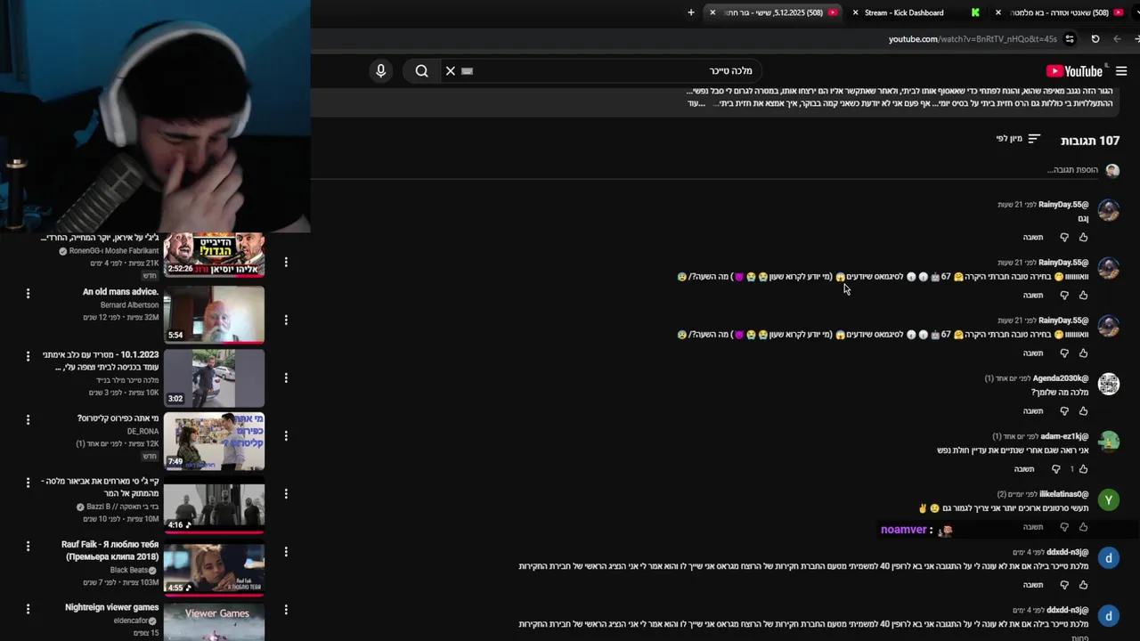Open the three-dot menu for the 2:52:26 video

286,263
